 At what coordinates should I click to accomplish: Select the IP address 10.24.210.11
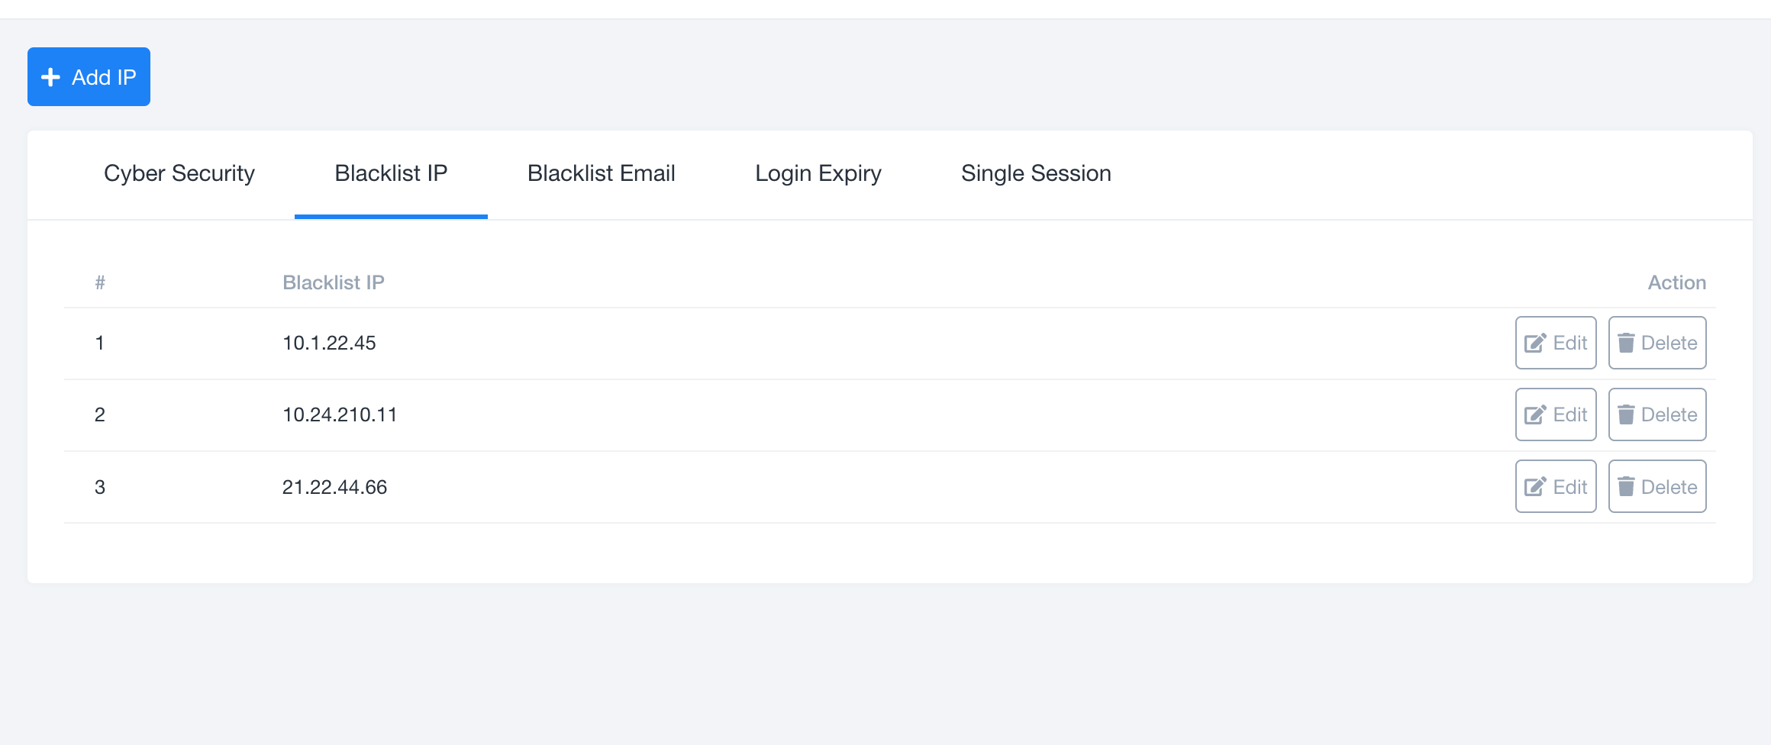tap(339, 414)
